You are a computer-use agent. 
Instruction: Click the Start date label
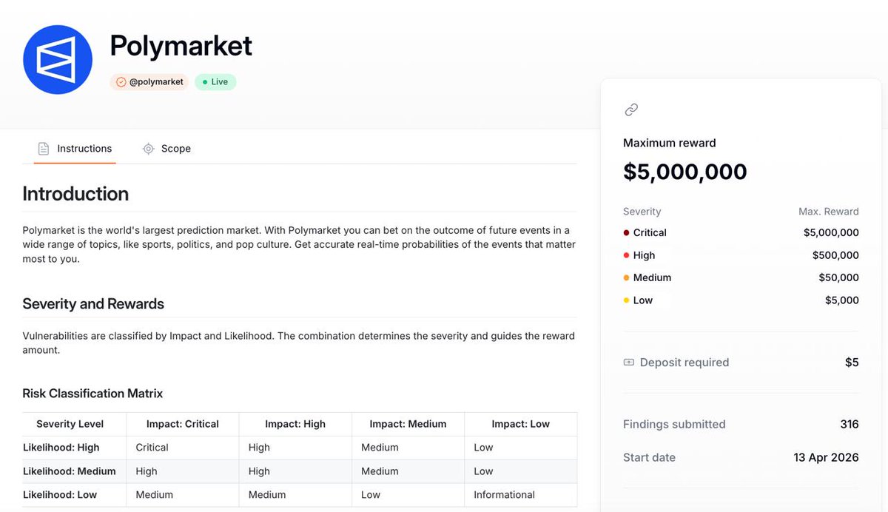click(649, 457)
